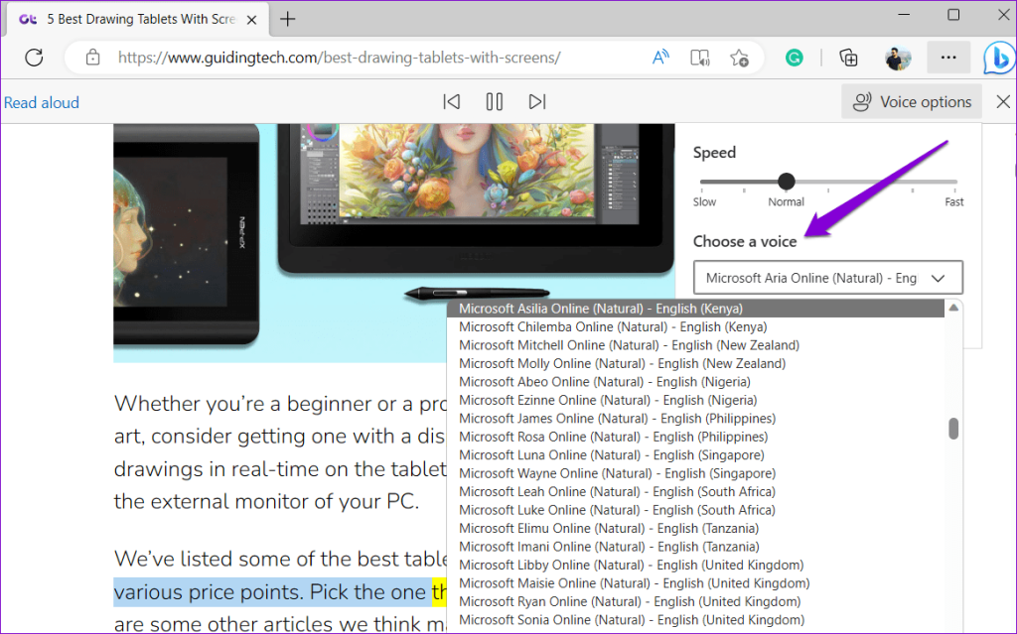Pause the read aloud playback
1017x634 pixels.
coord(494,100)
